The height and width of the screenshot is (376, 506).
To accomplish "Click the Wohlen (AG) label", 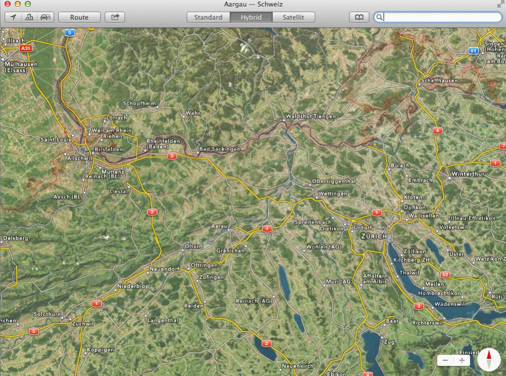I will [x=324, y=246].
